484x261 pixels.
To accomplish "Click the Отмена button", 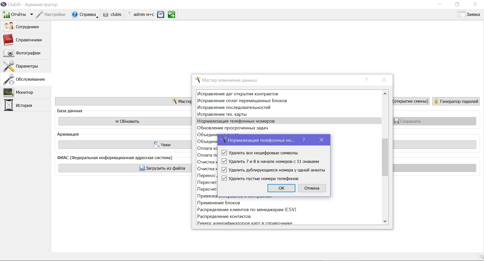I will tap(312, 188).
